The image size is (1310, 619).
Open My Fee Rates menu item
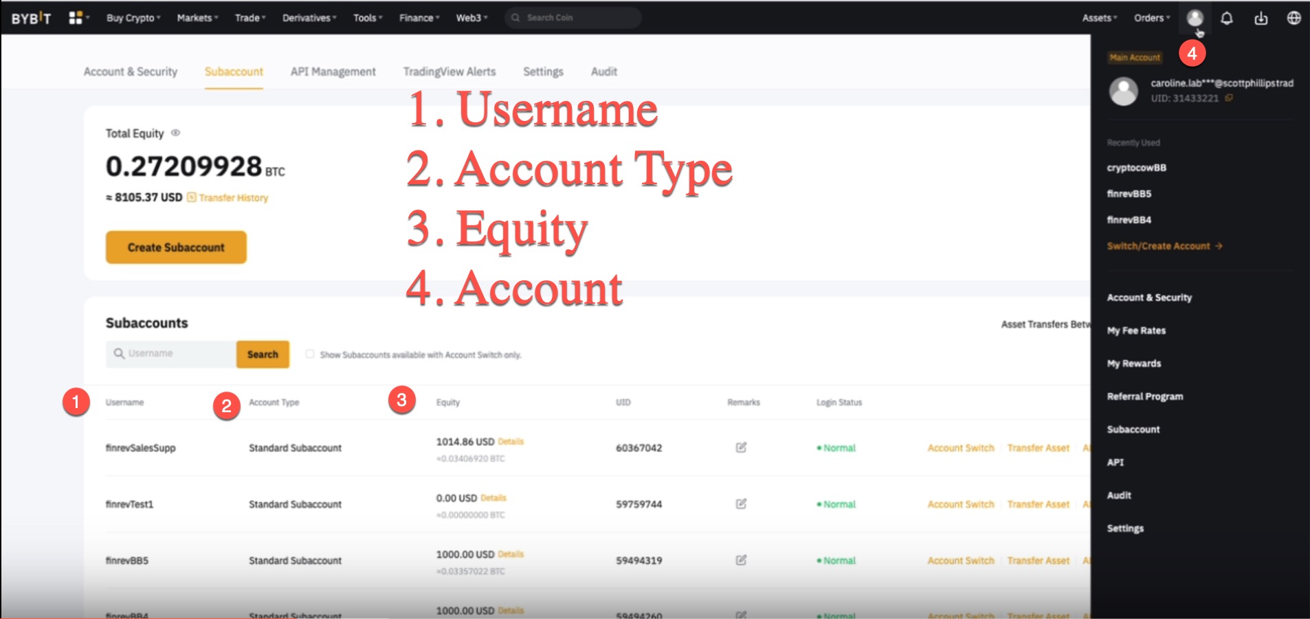coord(1136,330)
